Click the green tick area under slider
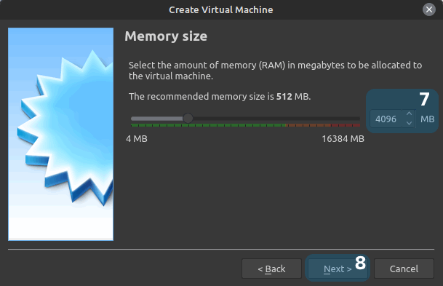Screen dimensions: 443x286 click(209, 125)
